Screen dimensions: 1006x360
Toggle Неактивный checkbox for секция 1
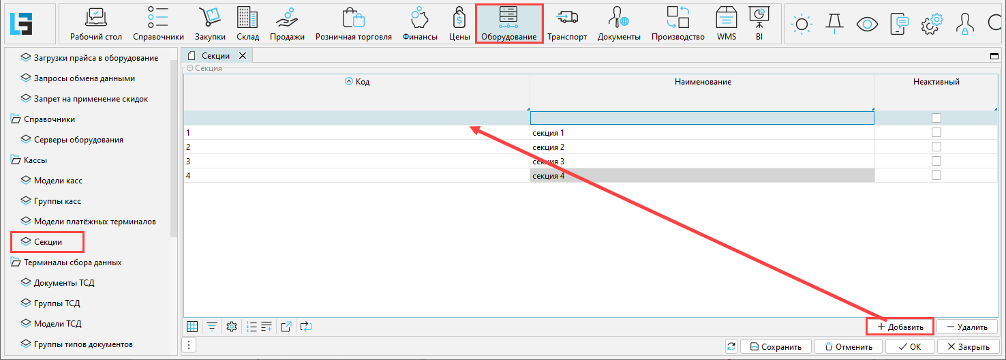[x=936, y=132]
